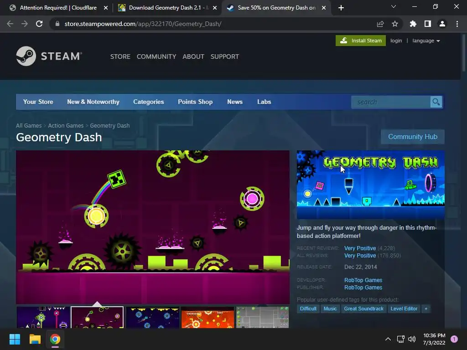
Task: Select the orange level screenshot thumbnail
Action: (x=208, y=318)
